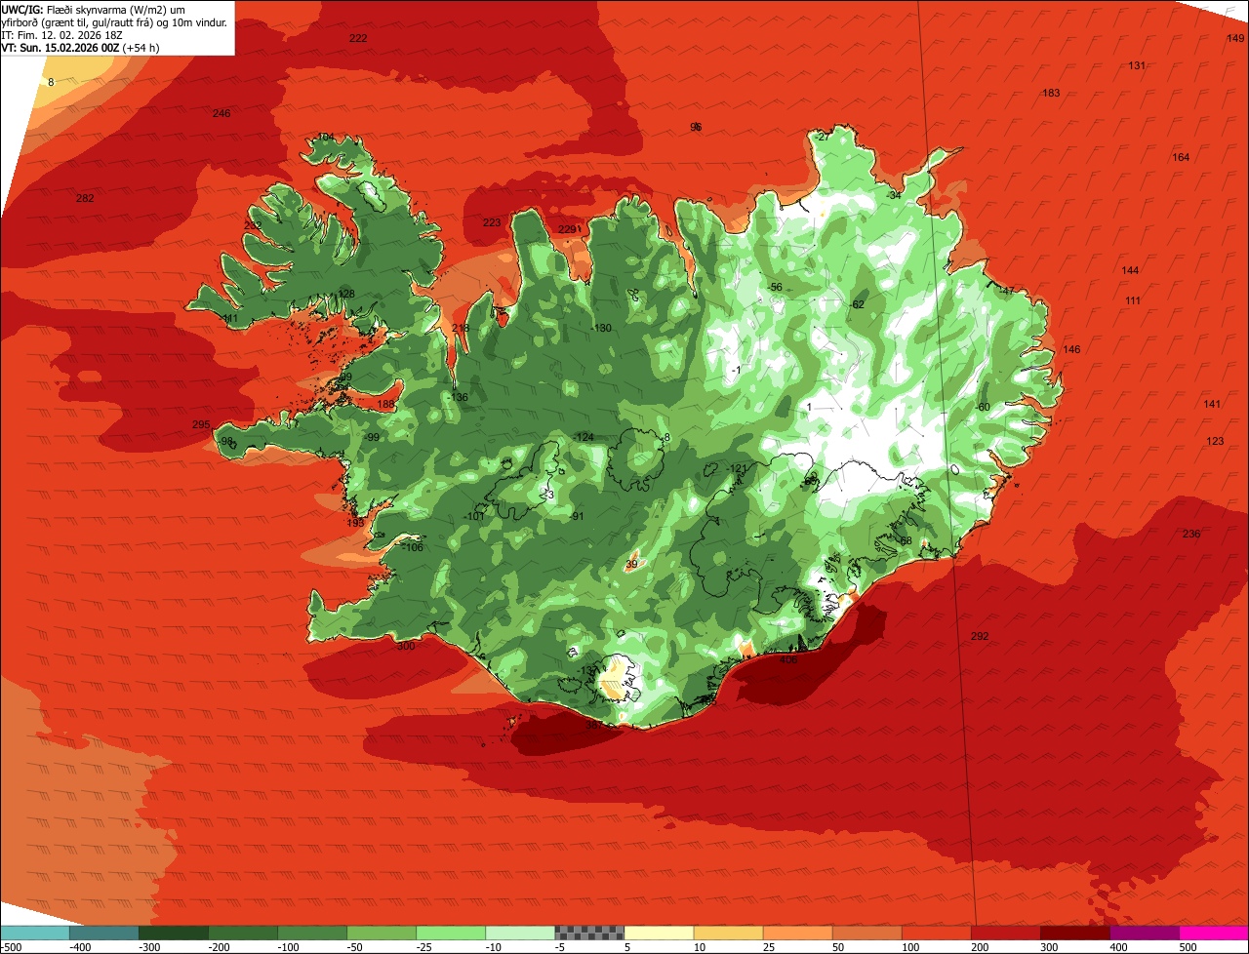Click the flux value '300' southwest of Iceland
The image size is (1249, 954).
pyautogui.click(x=406, y=647)
